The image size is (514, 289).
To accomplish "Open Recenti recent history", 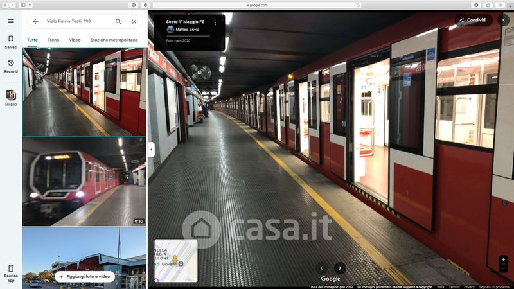I will pos(11,66).
